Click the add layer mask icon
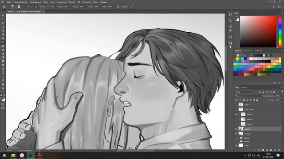This screenshot has height=159, width=284. tap(263, 150)
